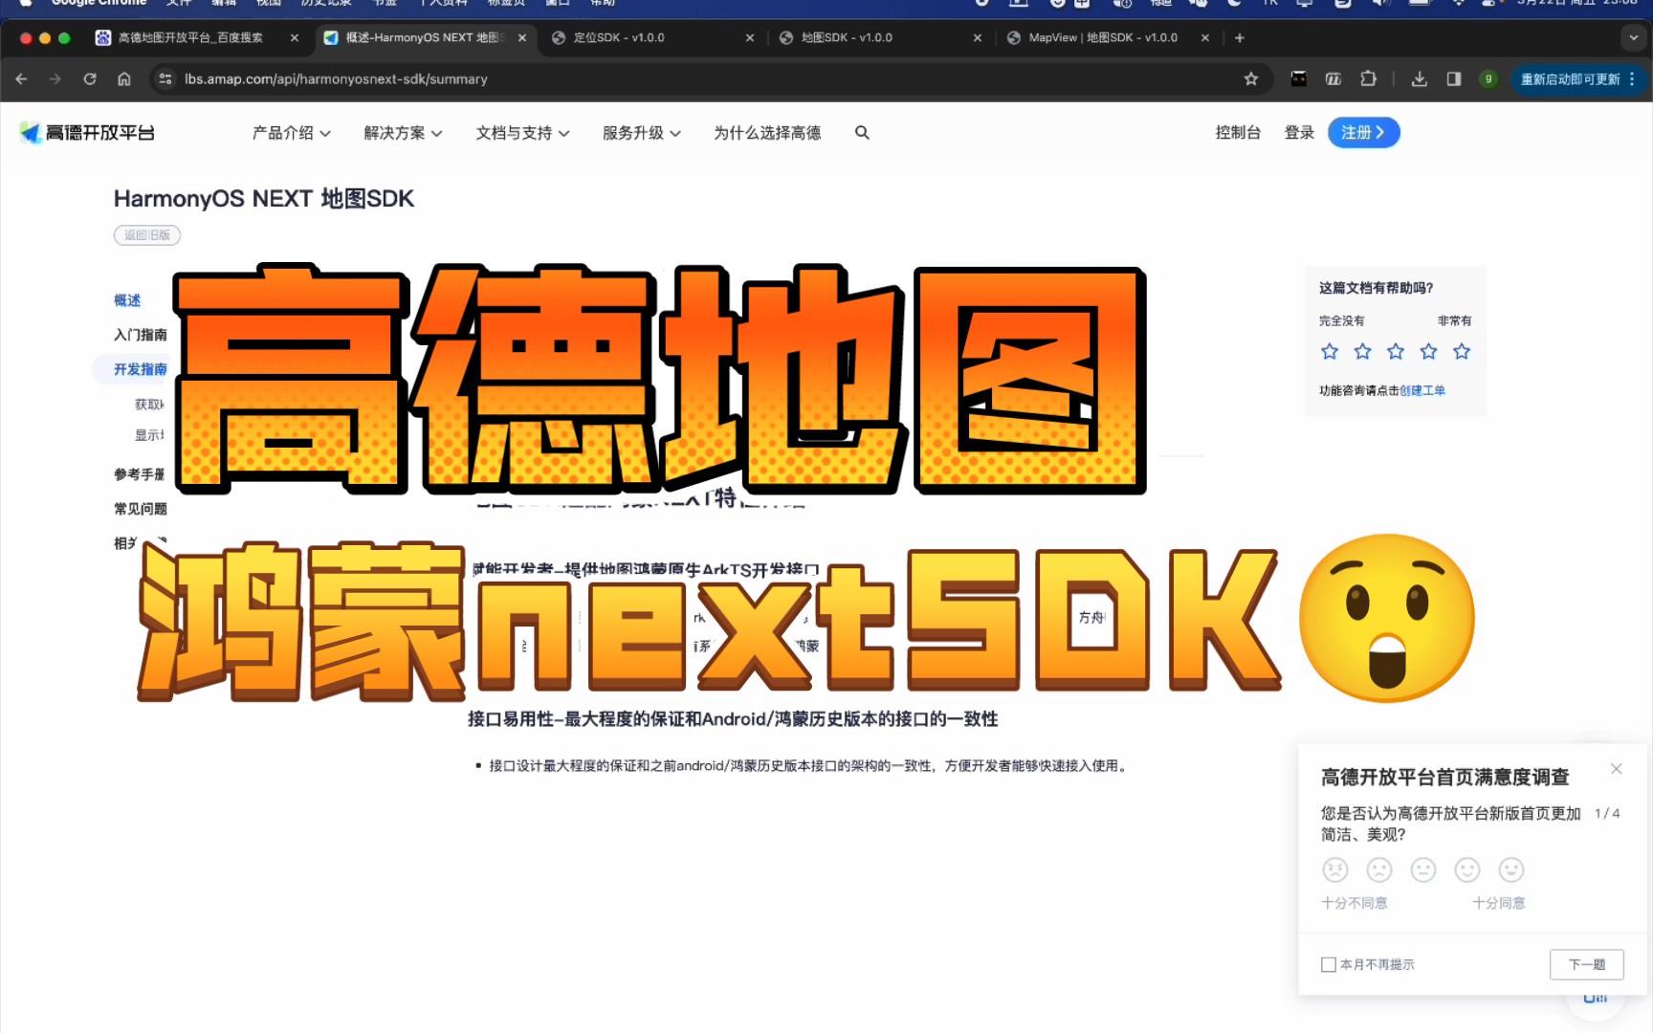Rate the document one star
1653x1033 pixels.
[x=1330, y=352]
